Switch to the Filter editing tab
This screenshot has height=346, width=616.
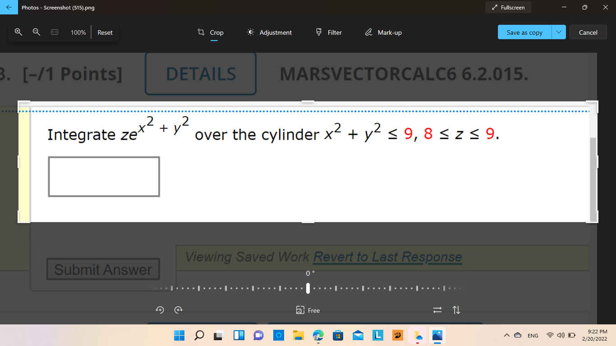click(x=329, y=32)
